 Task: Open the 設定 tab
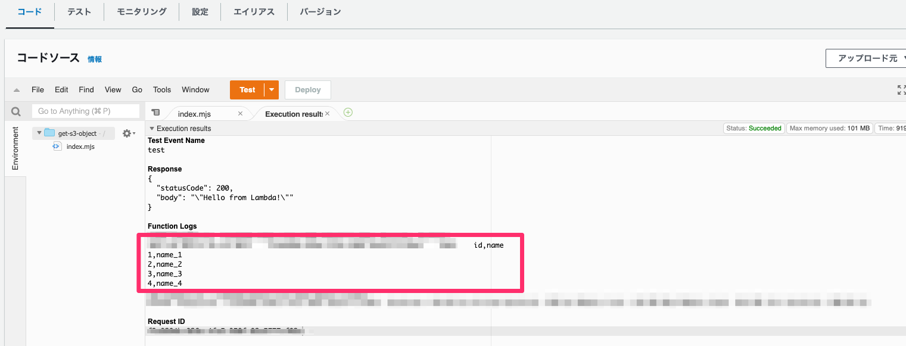pos(200,11)
